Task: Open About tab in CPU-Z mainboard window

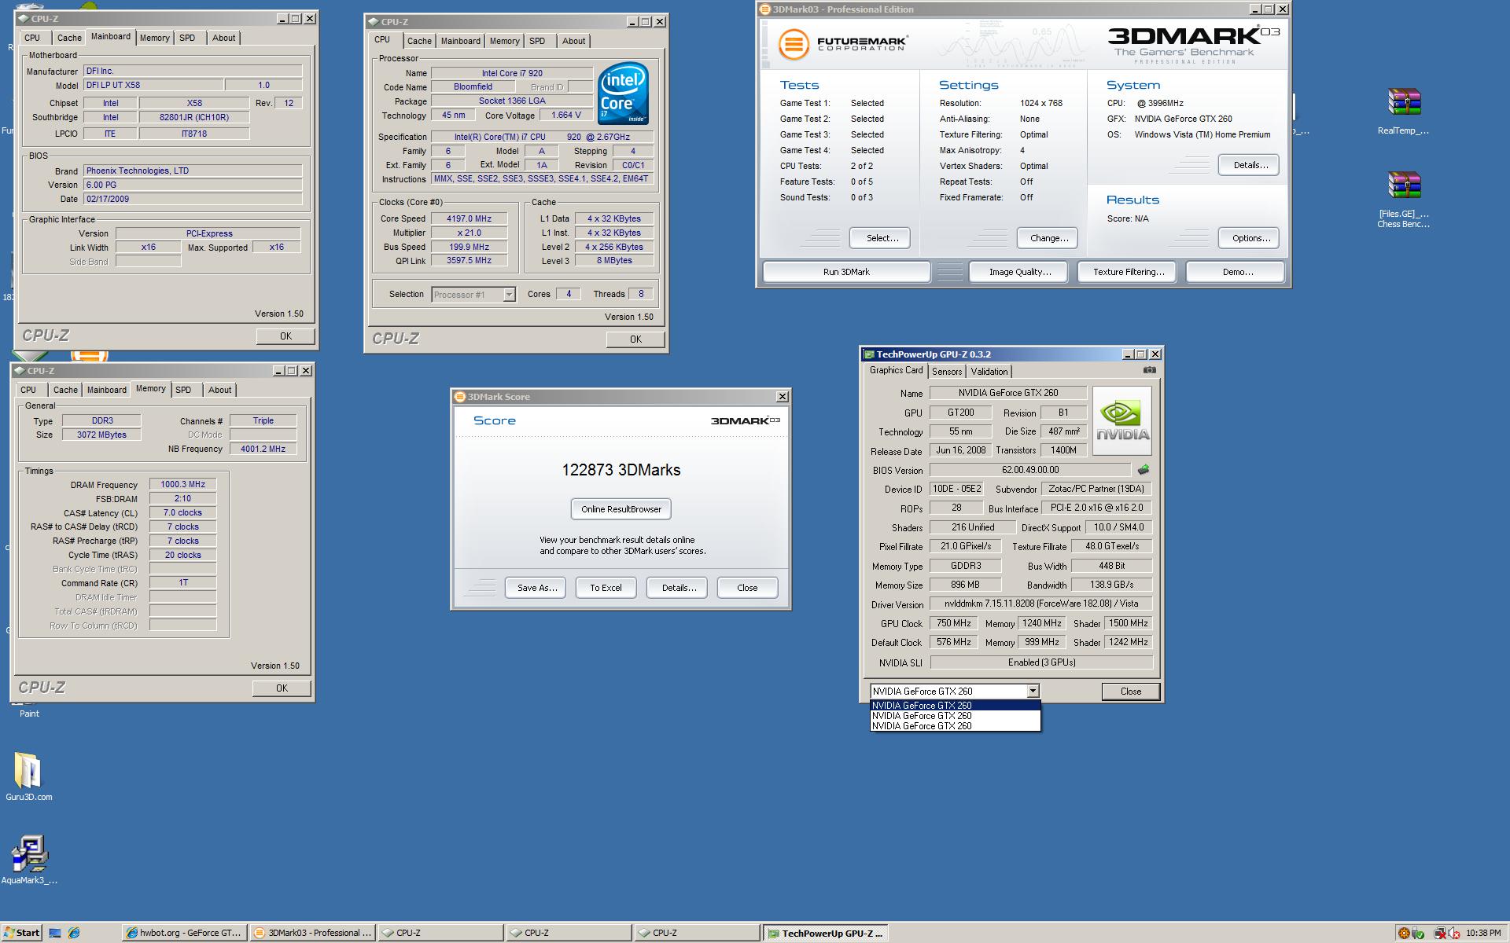Action: pyautogui.click(x=223, y=38)
